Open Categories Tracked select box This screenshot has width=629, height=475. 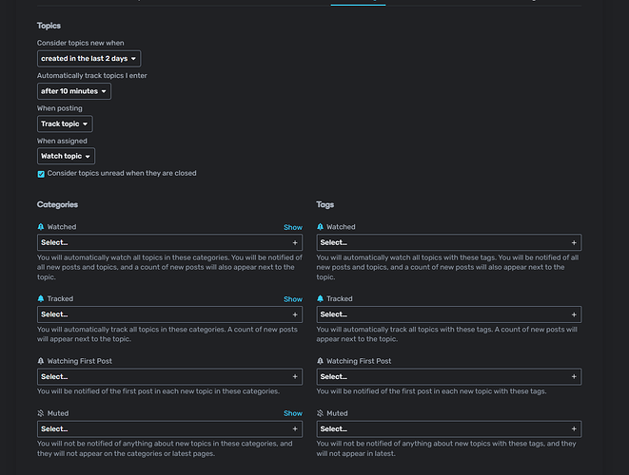(x=162, y=313)
